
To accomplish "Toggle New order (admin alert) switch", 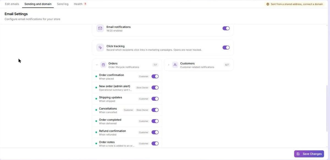I will (x=155, y=88).
